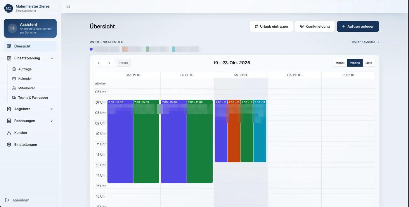409x207 pixels.
Task: Click the plus icon on Auftrag anlegen
Action: pos(344,26)
